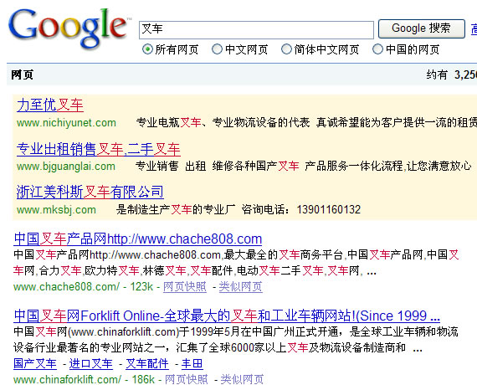
Task: Click the 国产叉车 sitelink
Action: [35, 363]
